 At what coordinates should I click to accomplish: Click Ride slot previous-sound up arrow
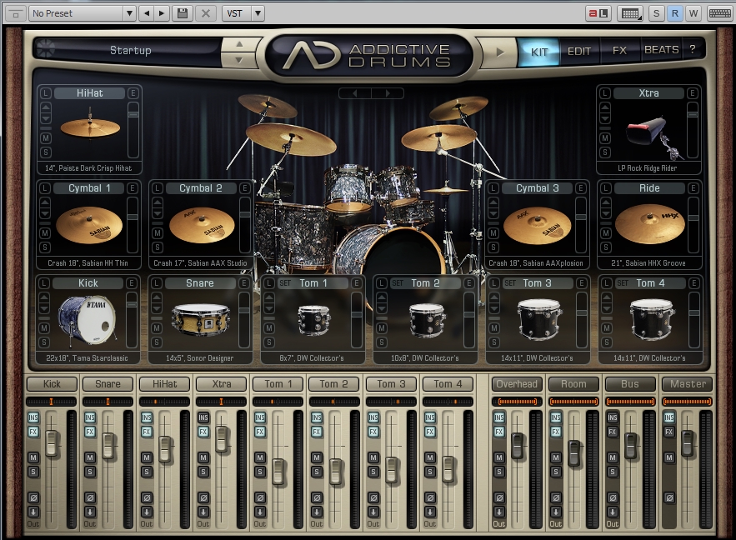pyautogui.click(x=606, y=202)
